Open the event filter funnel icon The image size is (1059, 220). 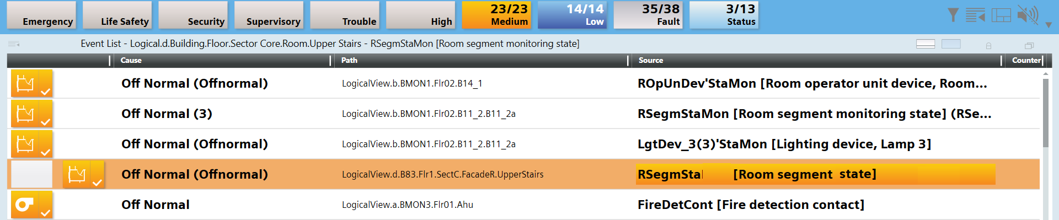(x=953, y=15)
